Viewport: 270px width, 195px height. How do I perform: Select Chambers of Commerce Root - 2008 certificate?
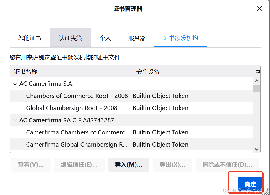[x=131, y=96]
